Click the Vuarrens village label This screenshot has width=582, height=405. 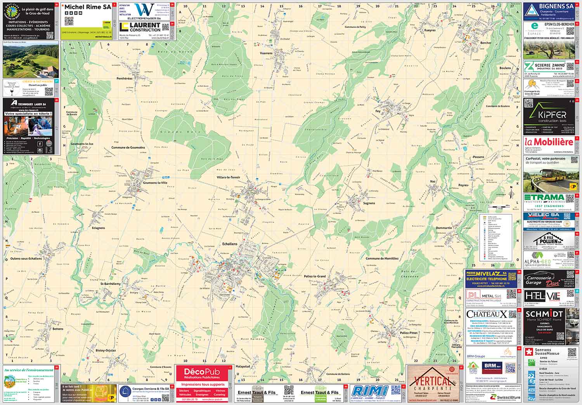pyautogui.click(x=266, y=53)
